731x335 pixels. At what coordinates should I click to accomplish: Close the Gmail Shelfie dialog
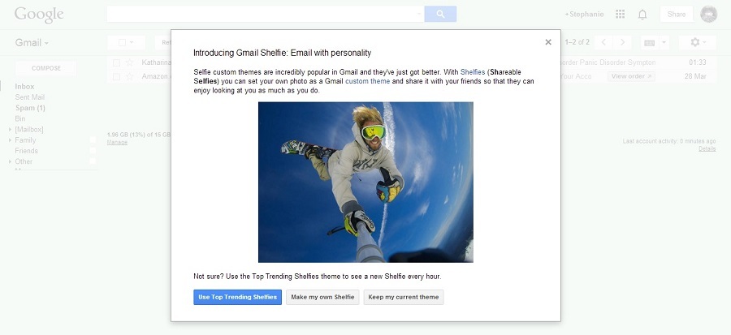(x=548, y=42)
